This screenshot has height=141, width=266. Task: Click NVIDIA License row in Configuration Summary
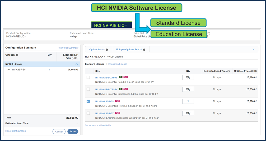(x=42, y=64)
